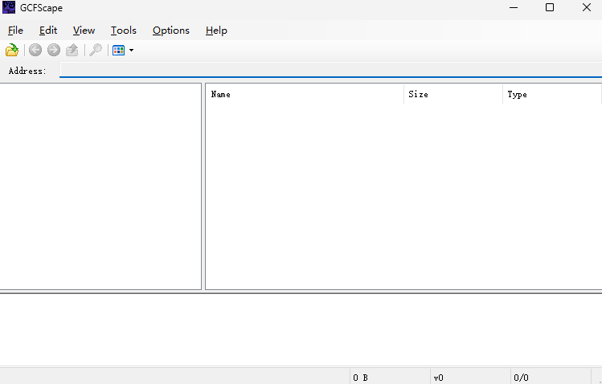Click the Search magnifier icon
Screen dimensions: 602x384
click(96, 51)
